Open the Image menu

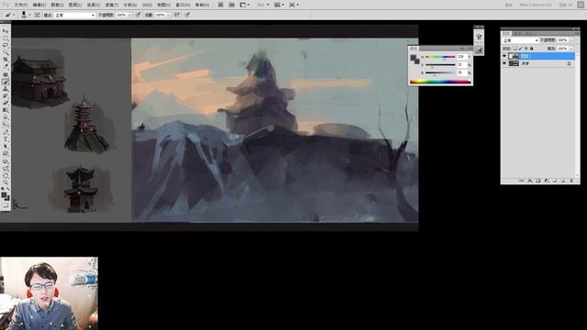click(x=57, y=5)
